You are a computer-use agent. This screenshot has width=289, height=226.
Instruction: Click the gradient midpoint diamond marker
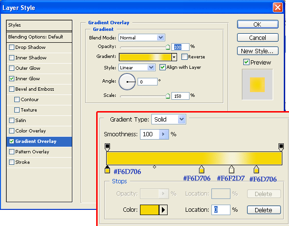(154, 167)
